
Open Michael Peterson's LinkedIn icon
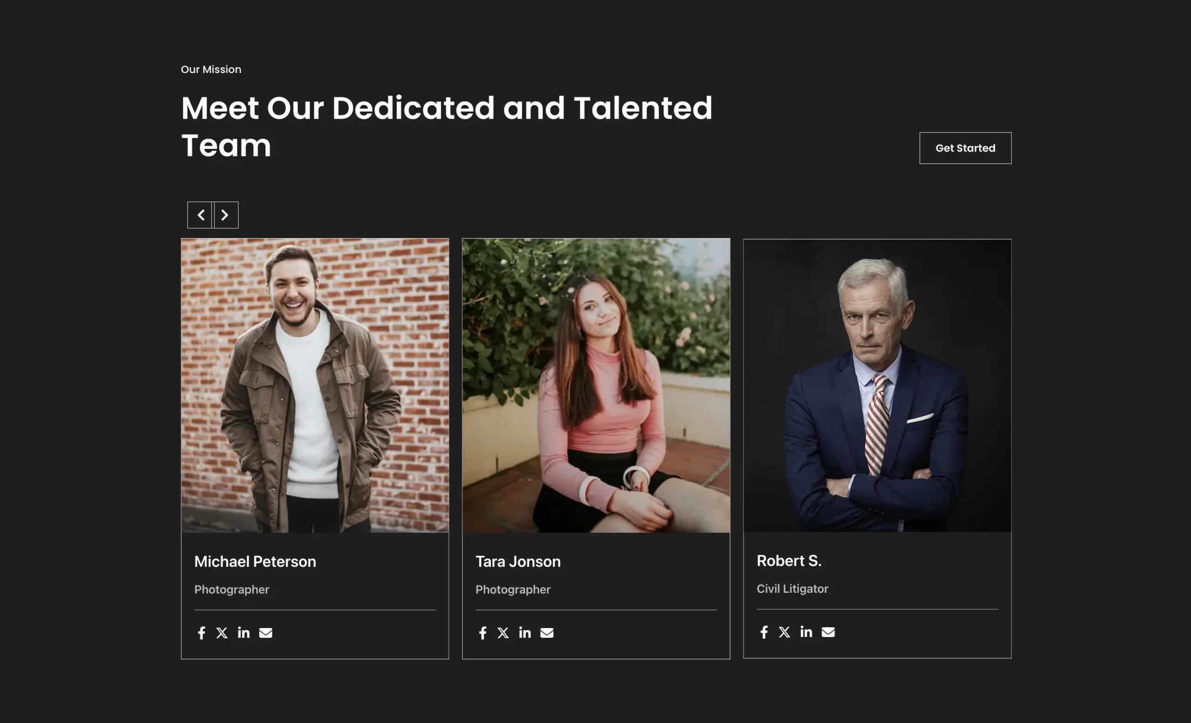point(244,633)
